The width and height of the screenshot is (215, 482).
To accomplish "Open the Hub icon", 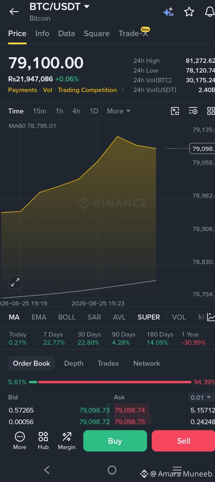I will 43,441.
